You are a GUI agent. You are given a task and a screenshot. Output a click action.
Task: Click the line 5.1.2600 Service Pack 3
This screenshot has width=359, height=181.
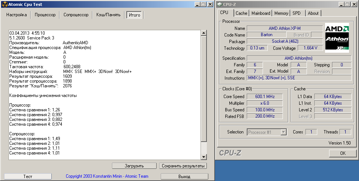32,38
